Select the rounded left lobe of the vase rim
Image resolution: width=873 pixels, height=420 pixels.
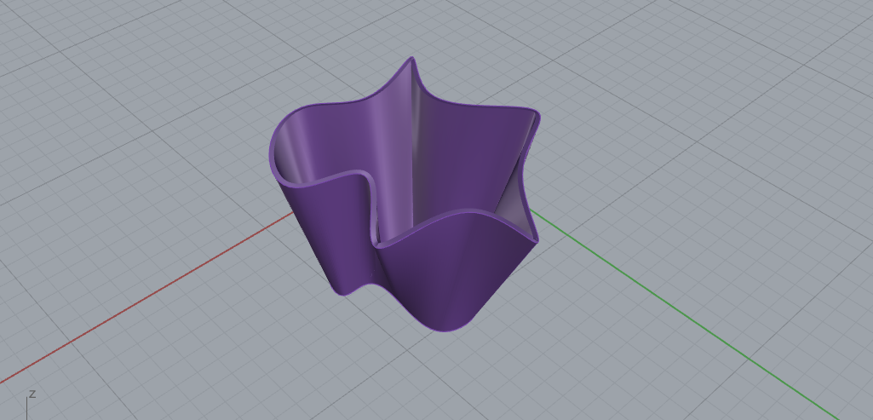[x=281, y=145]
